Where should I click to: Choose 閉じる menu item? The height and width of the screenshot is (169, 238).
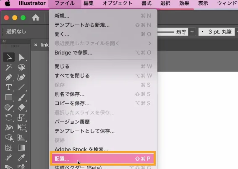(103, 66)
